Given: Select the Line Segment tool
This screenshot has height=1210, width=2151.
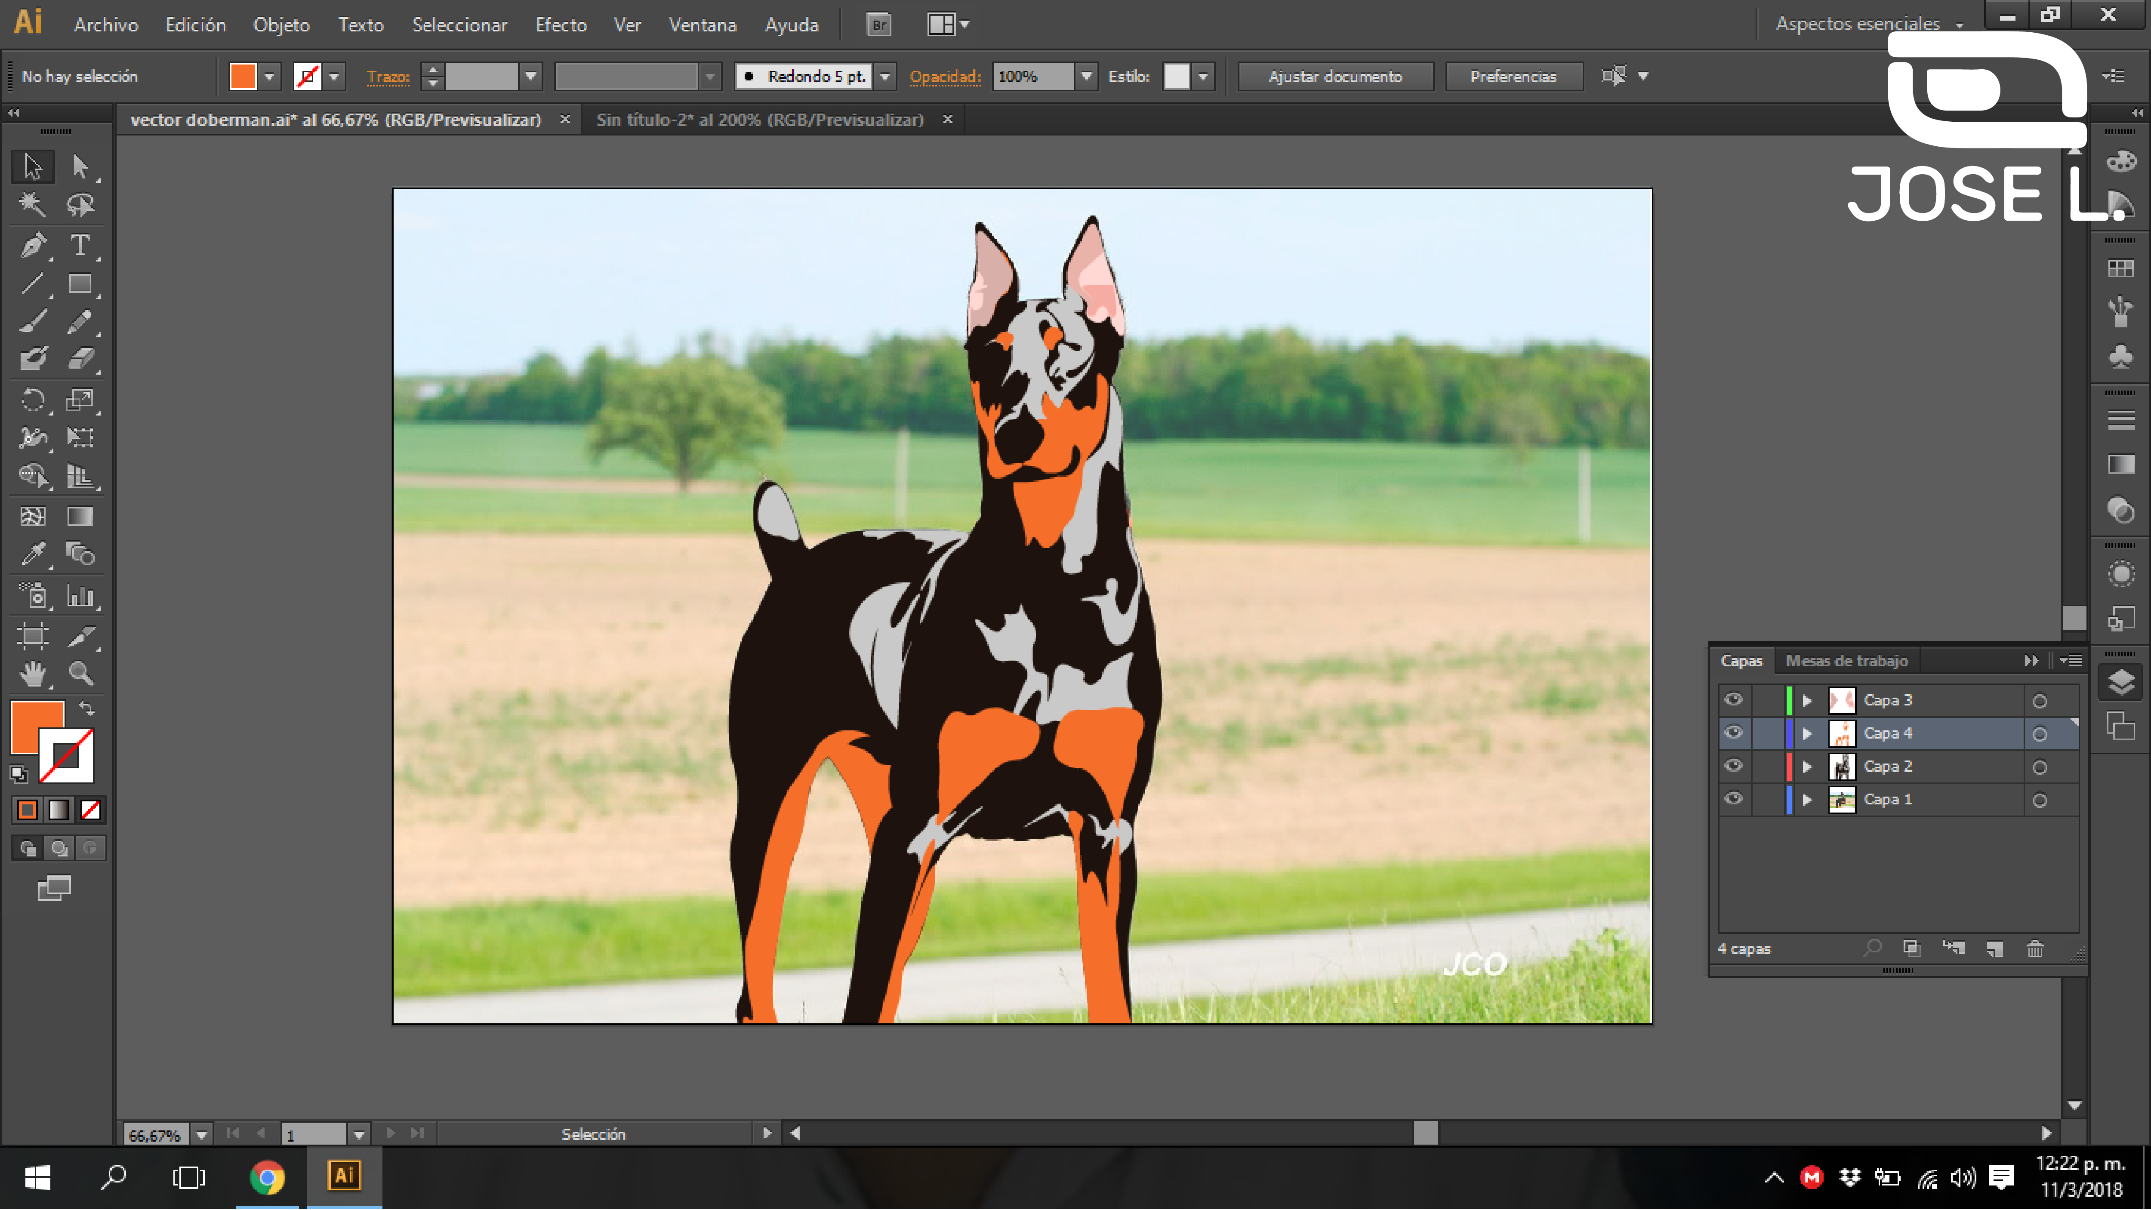Looking at the screenshot, I should click(x=33, y=284).
